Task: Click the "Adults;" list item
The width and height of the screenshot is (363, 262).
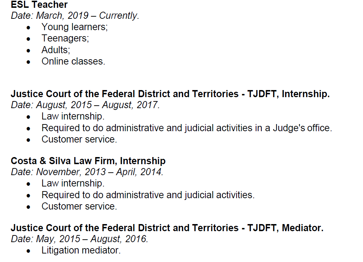Action: click(56, 50)
